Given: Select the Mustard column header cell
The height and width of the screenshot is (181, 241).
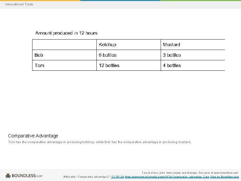Looking at the screenshot, I should [193, 45].
